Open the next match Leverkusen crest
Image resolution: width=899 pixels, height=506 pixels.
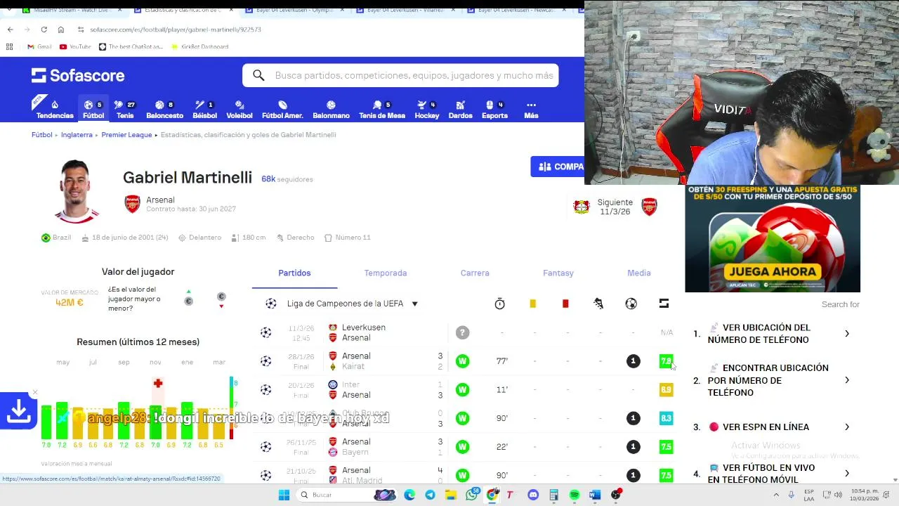pos(582,207)
